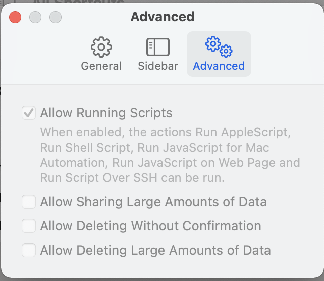The height and width of the screenshot is (281, 324).
Task: Close the Advanced settings window
Action: tap(16, 17)
